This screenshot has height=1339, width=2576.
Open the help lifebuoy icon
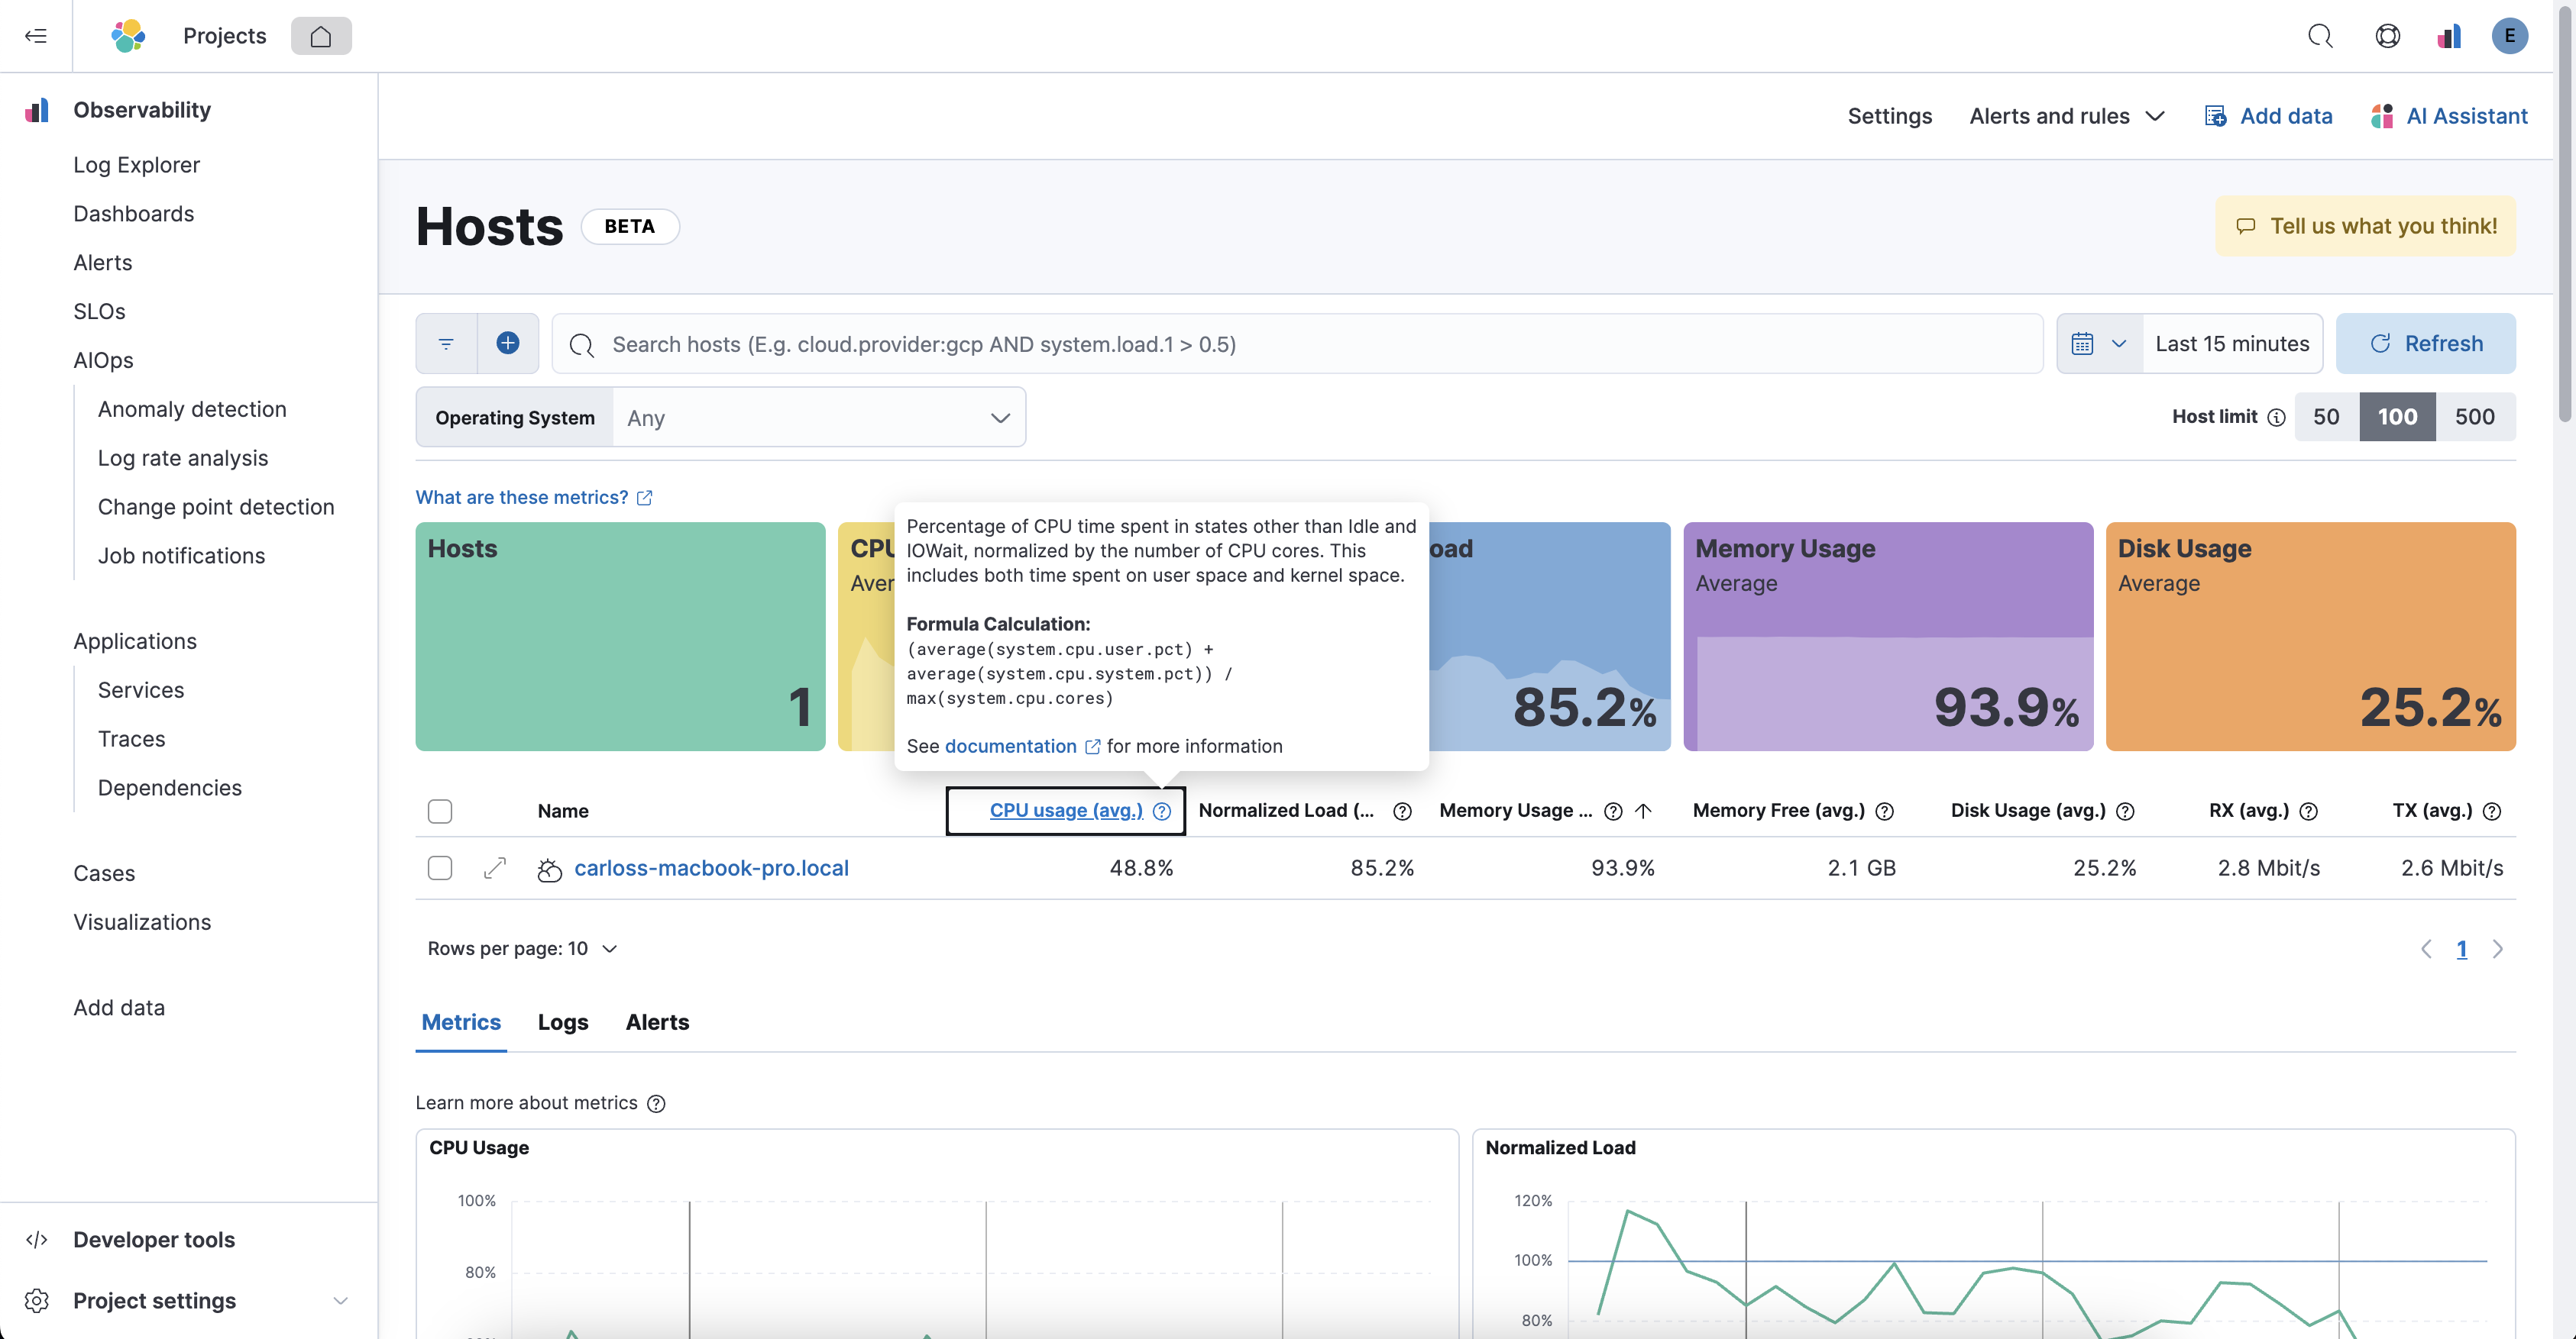point(2388,36)
